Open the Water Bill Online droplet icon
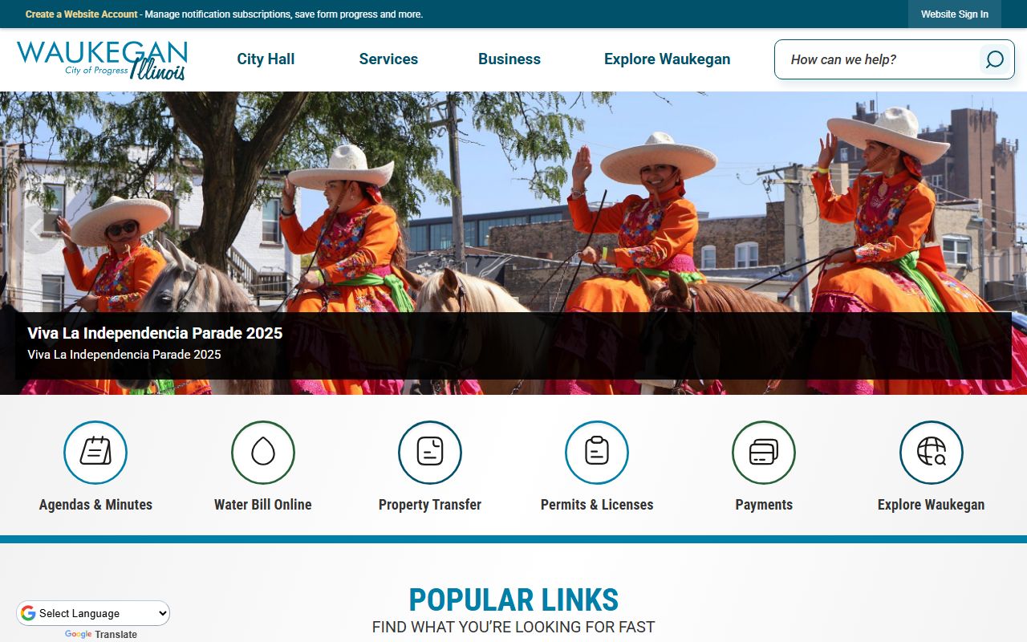The height and width of the screenshot is (642, 1027). [x=263, y=453]
